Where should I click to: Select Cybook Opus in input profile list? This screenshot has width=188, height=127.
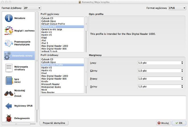[x=62, y=62]
